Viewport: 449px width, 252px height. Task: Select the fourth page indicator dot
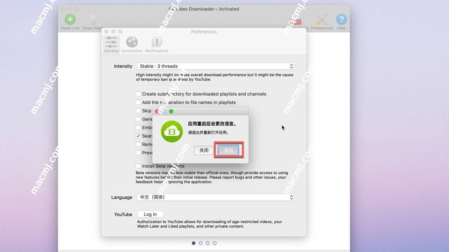215,243
